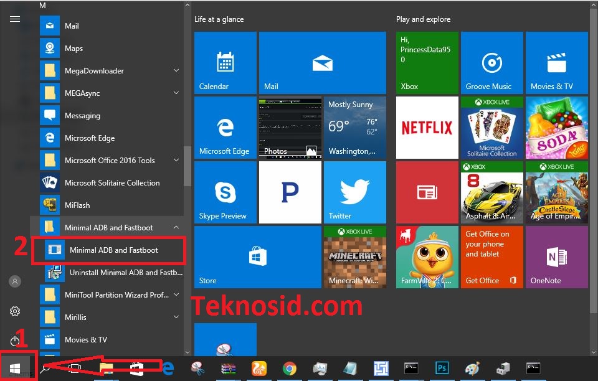This screenshot has height=381, width=598.
Task: Expand the MegaDownloader folder
Action: (x=176, y=70)
